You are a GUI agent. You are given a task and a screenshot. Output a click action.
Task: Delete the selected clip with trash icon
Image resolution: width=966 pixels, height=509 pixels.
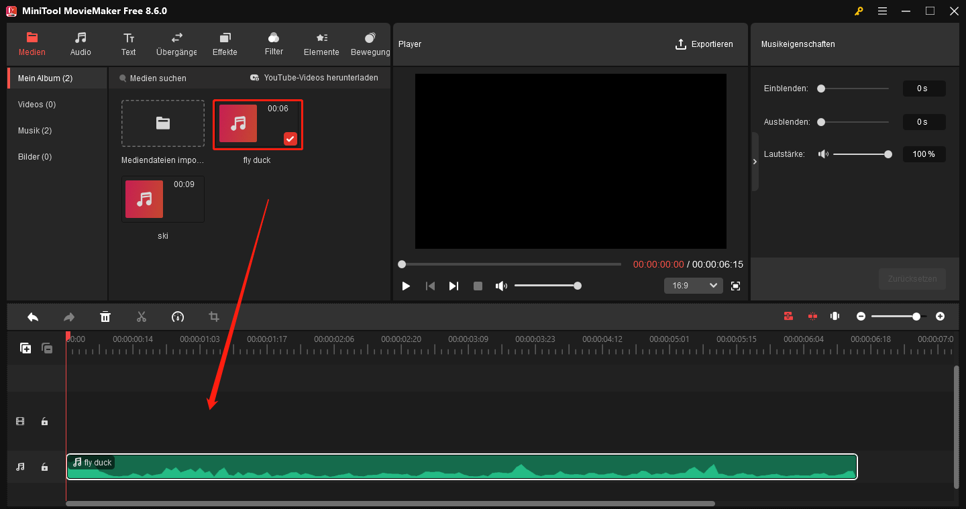point(105,317)
